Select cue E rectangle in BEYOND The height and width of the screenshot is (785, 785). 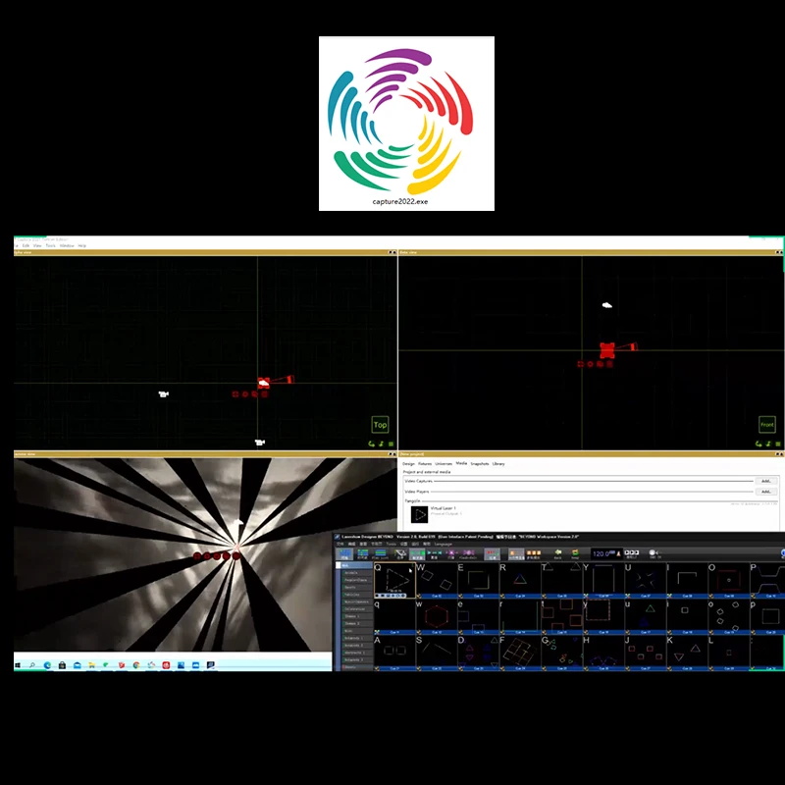pos(478,579)
